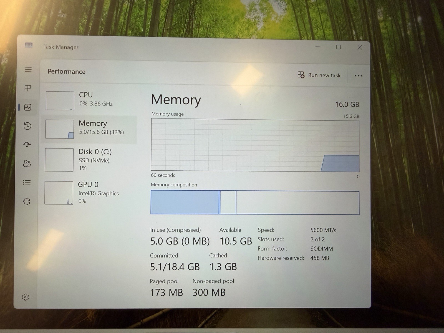Click the 60 seconds graph label

(x=163, y=175)
